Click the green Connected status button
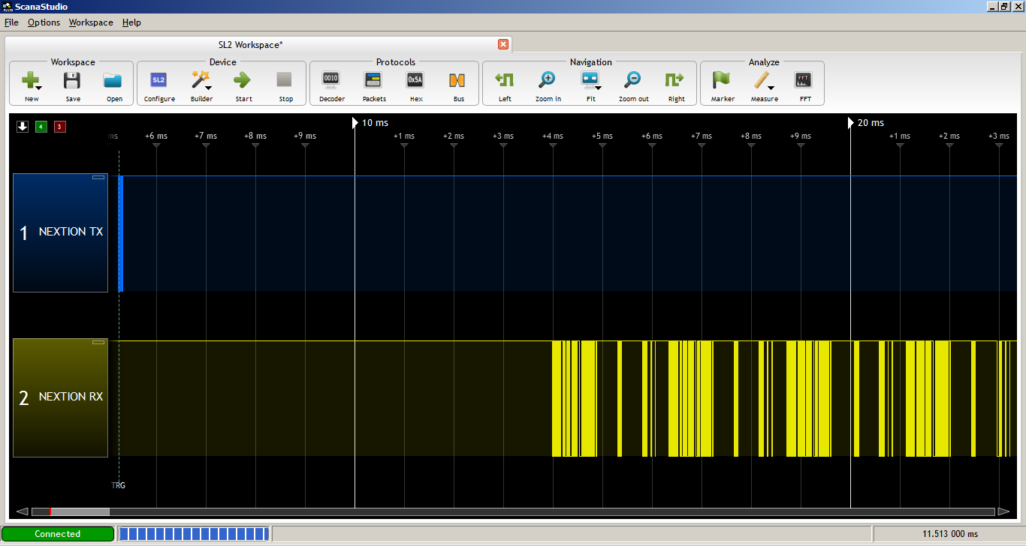This screenshot has width=1026, height=546. point(58,533)
